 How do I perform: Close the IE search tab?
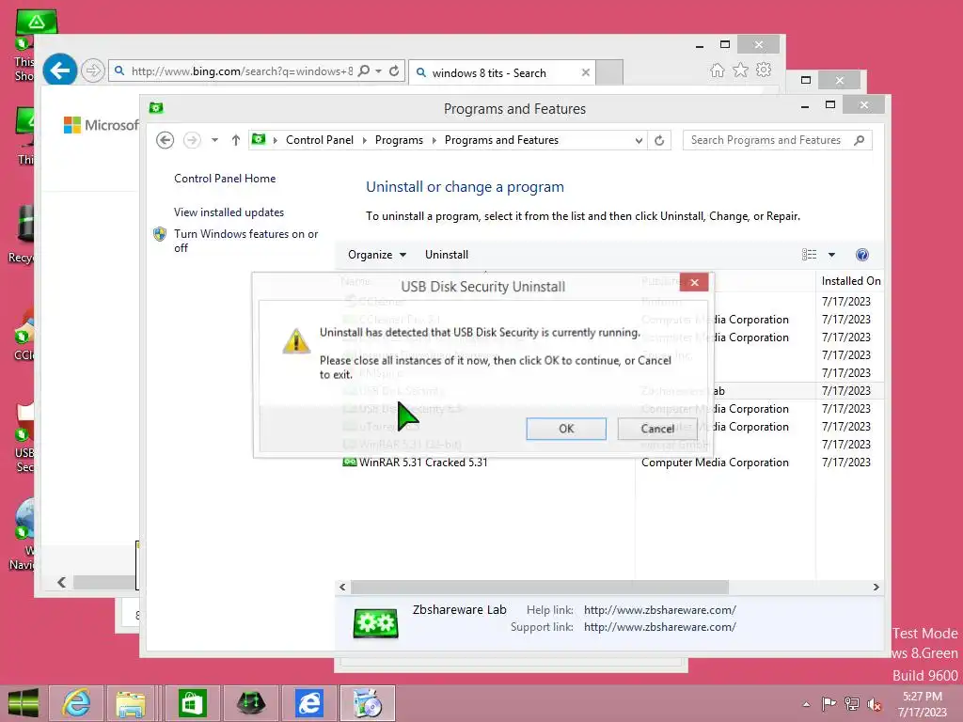coord(585,72)
